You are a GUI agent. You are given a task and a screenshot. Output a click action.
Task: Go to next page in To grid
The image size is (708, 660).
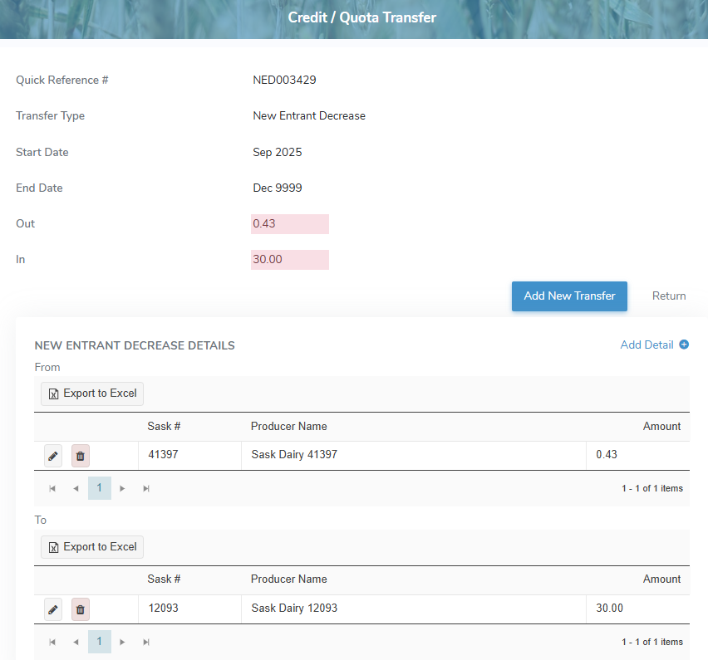tap(123, 642)
